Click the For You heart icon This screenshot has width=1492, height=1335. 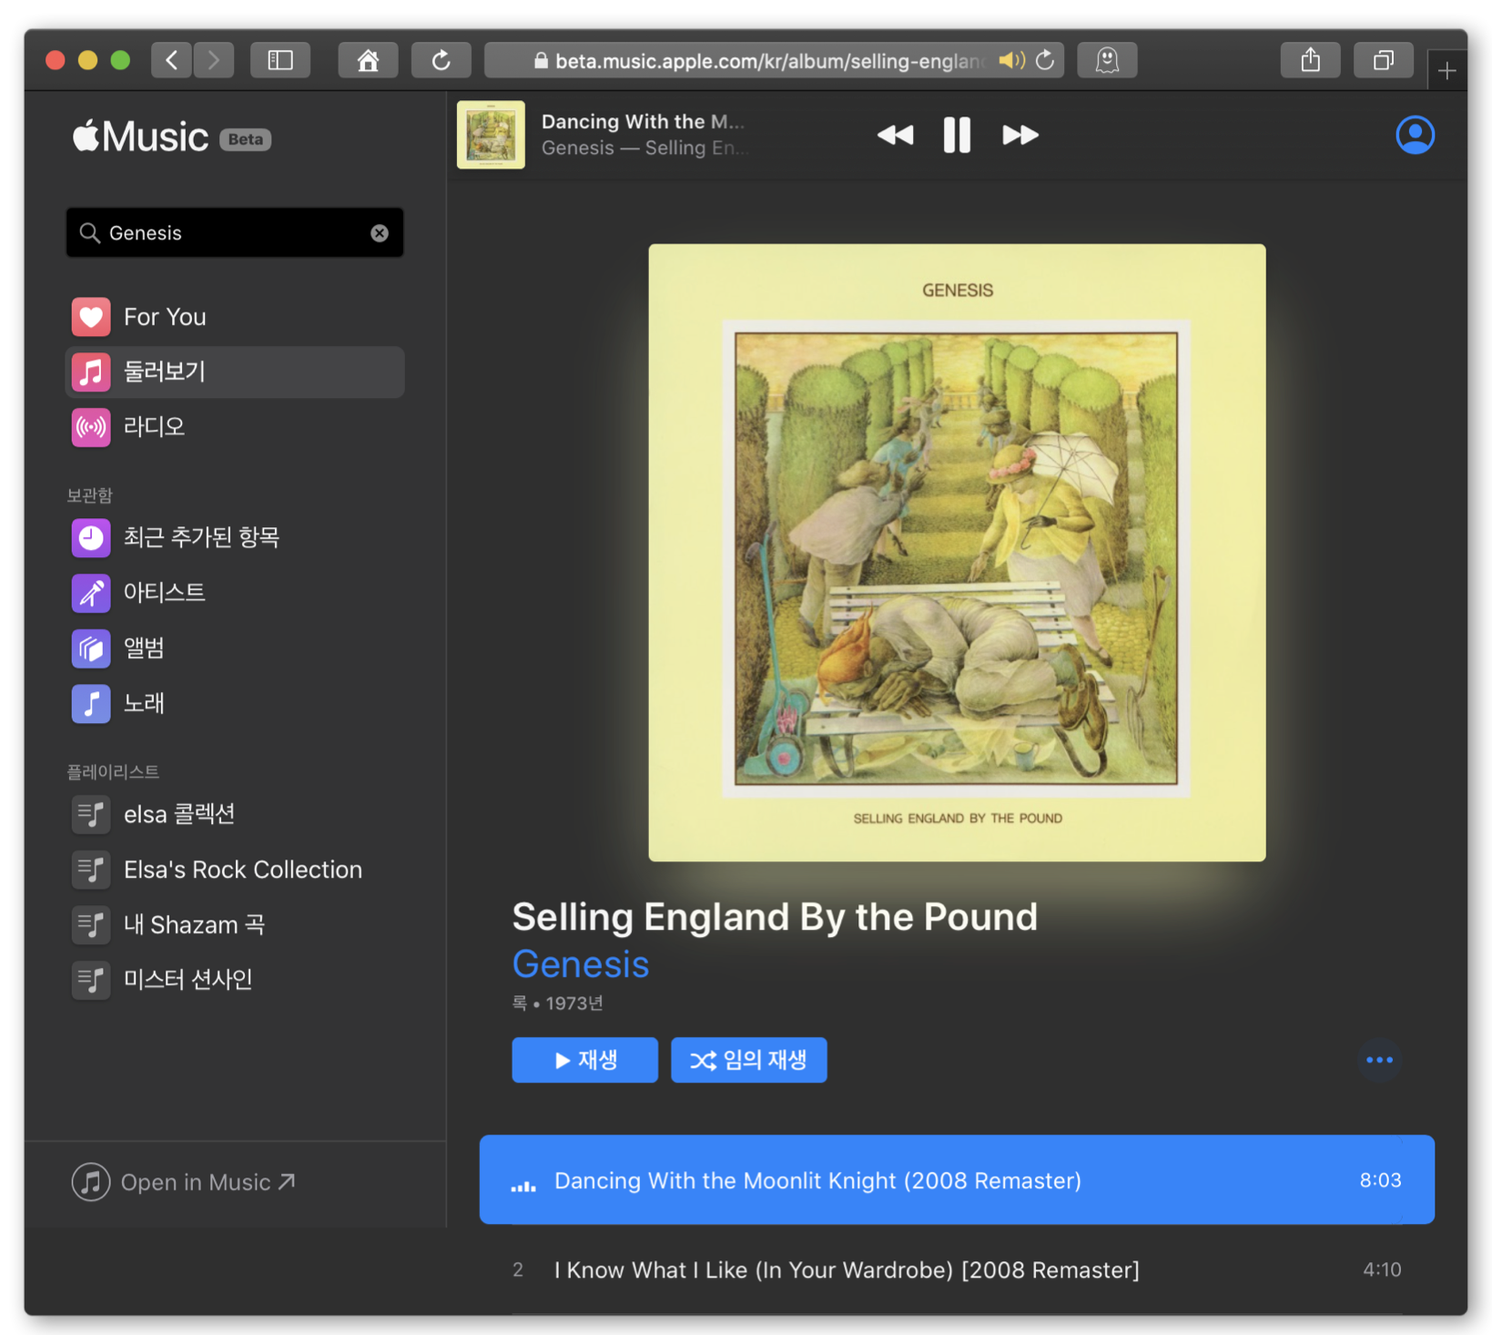(91, 317)
